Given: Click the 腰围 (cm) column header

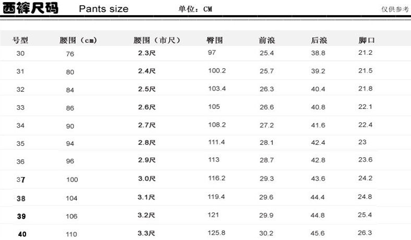Looking at the screenshot, I should (78, 41).
